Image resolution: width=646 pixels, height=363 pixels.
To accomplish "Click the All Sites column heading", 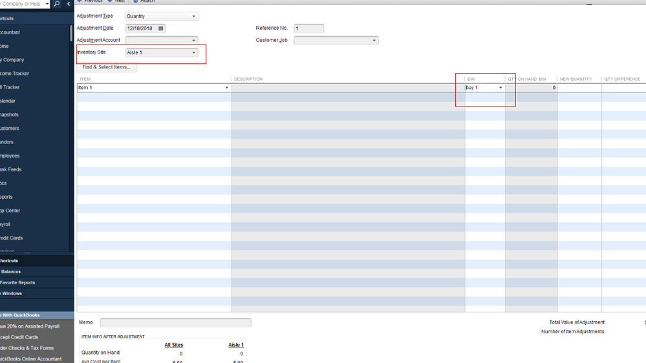I will (174, 345).
